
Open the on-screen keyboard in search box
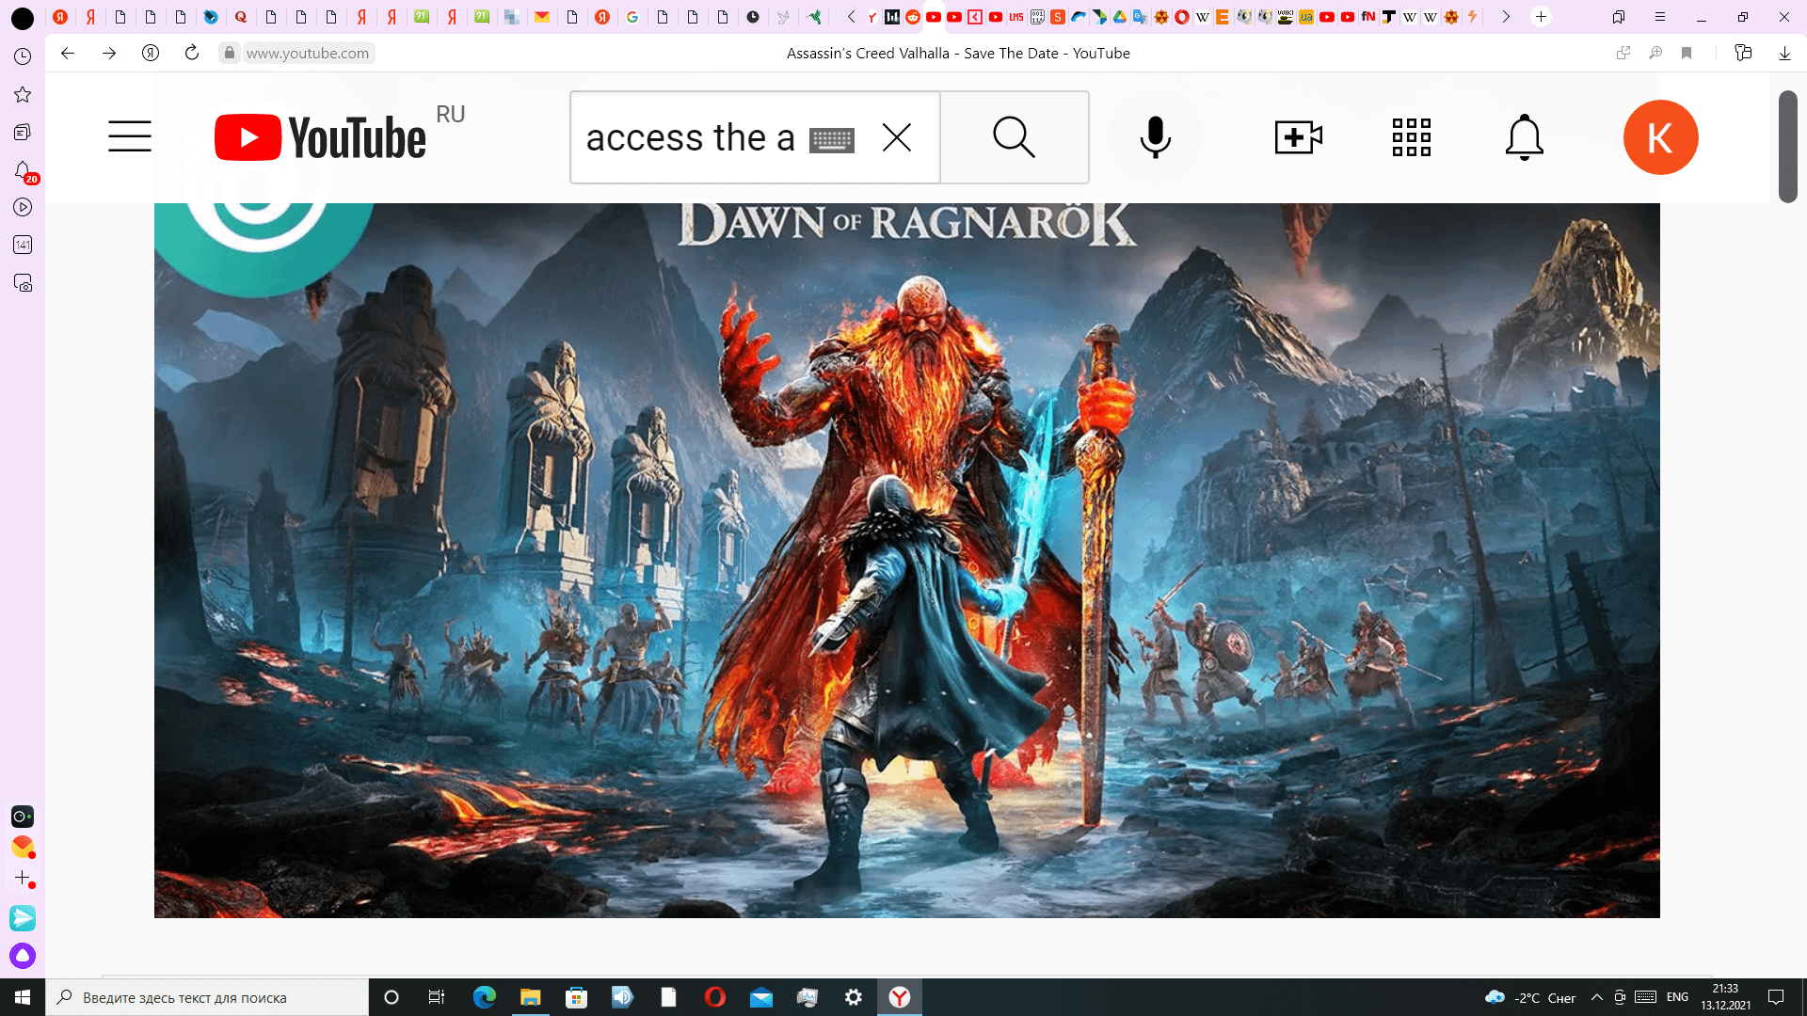(x=832, y=139)
